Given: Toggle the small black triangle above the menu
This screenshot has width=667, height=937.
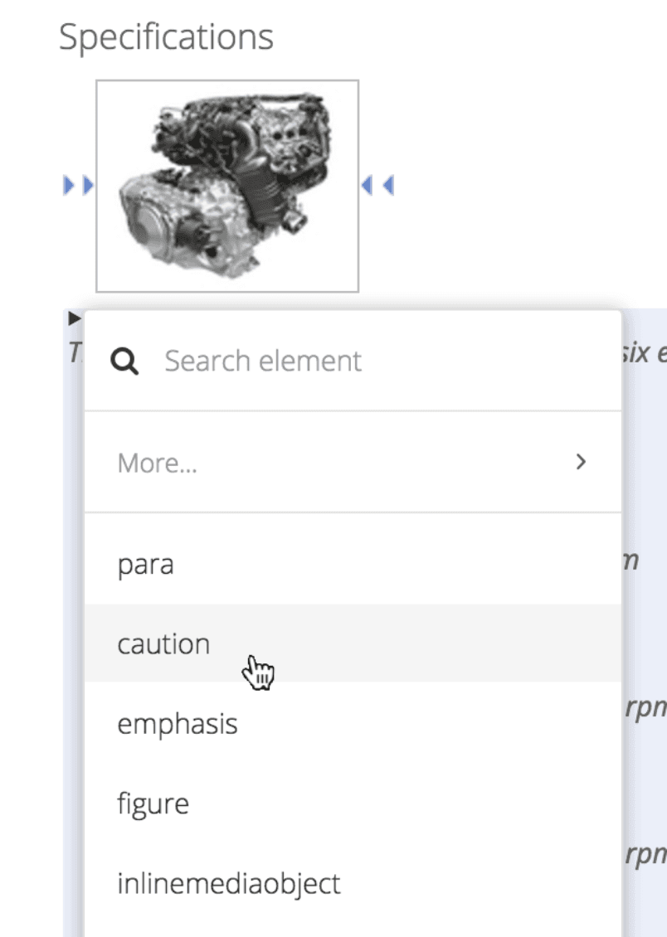Looking at the screenshot, I should pyautogui.click(x=74, y=318).
